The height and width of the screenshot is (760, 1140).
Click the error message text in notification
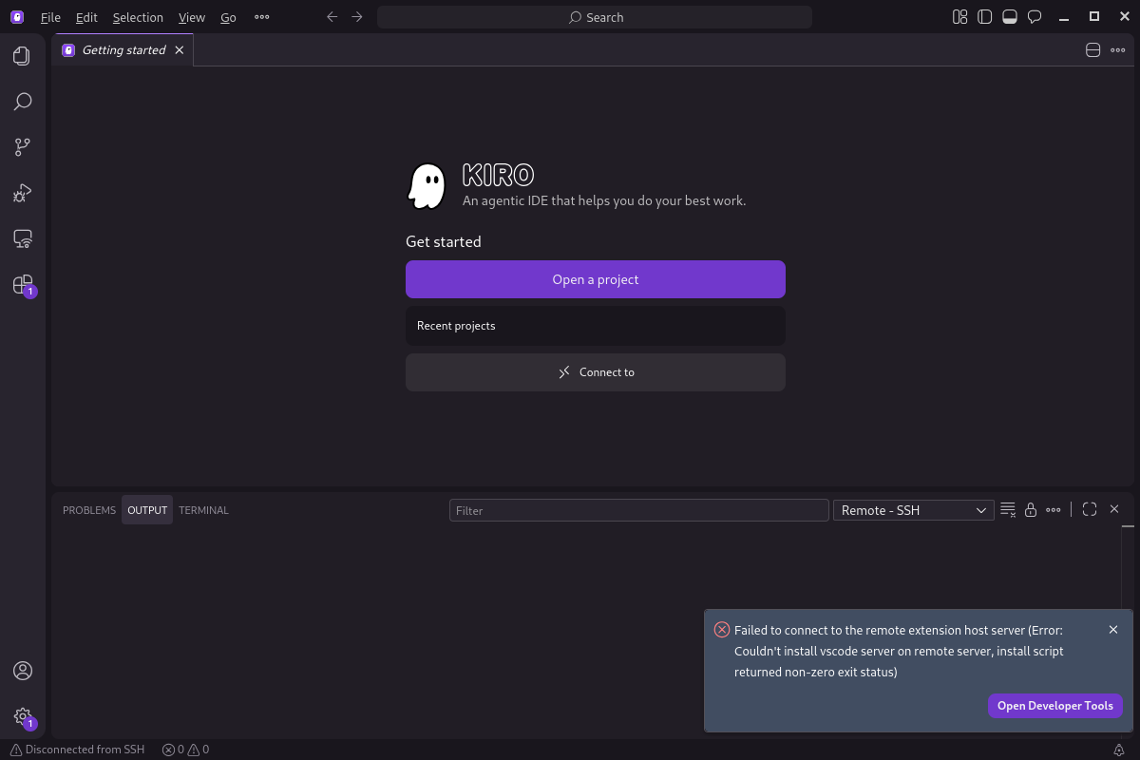[899, 652]
